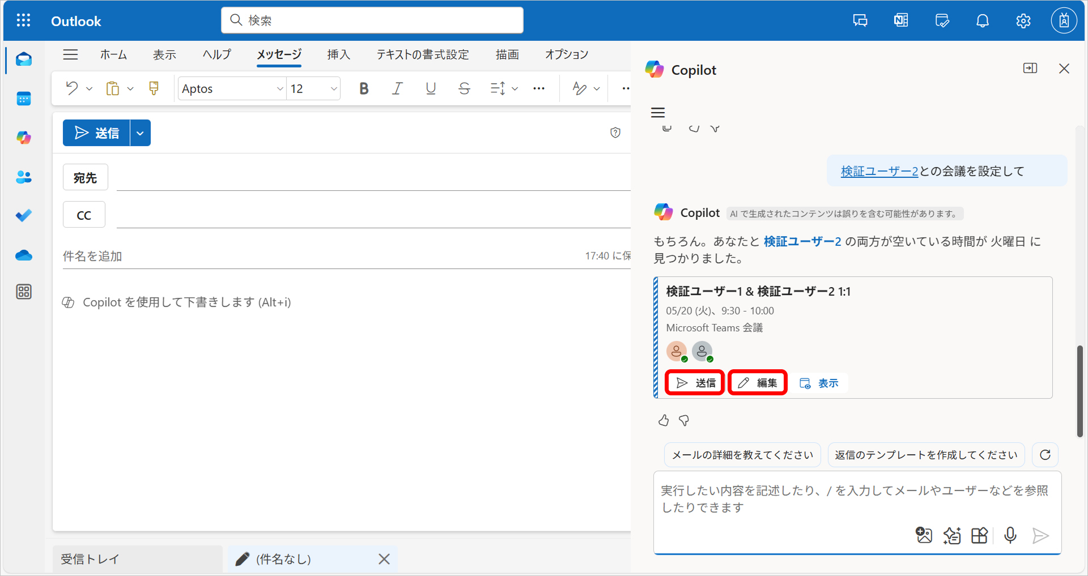Click 表示 in the meeting card
The height and width of the screenshot is (576, 1088).
click(x=819, y=383)
